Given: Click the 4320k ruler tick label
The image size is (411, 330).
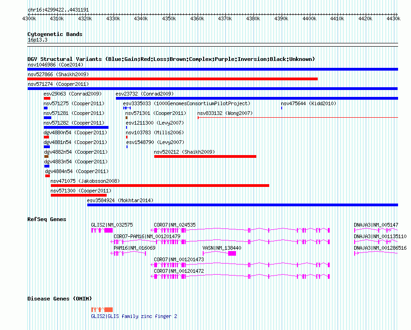Looking at the screenshot, I should (x=85, y=19).
